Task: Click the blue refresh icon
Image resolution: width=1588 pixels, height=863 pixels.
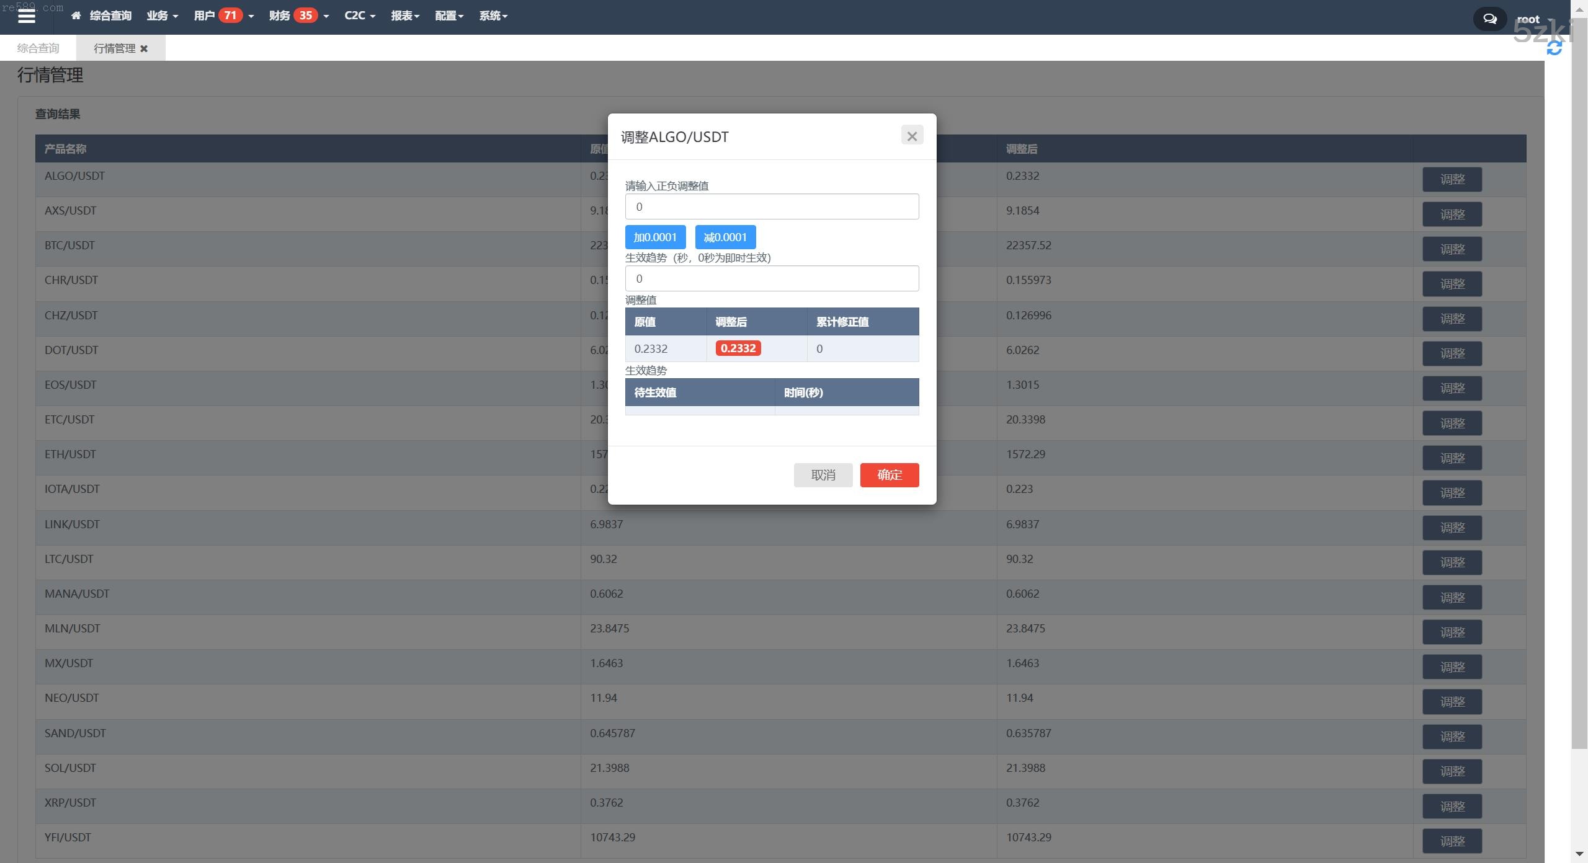Action: 1554,48
